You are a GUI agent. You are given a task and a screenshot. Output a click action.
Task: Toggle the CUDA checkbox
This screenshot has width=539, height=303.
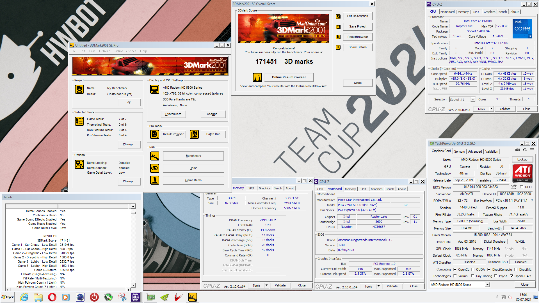point(473,269)
